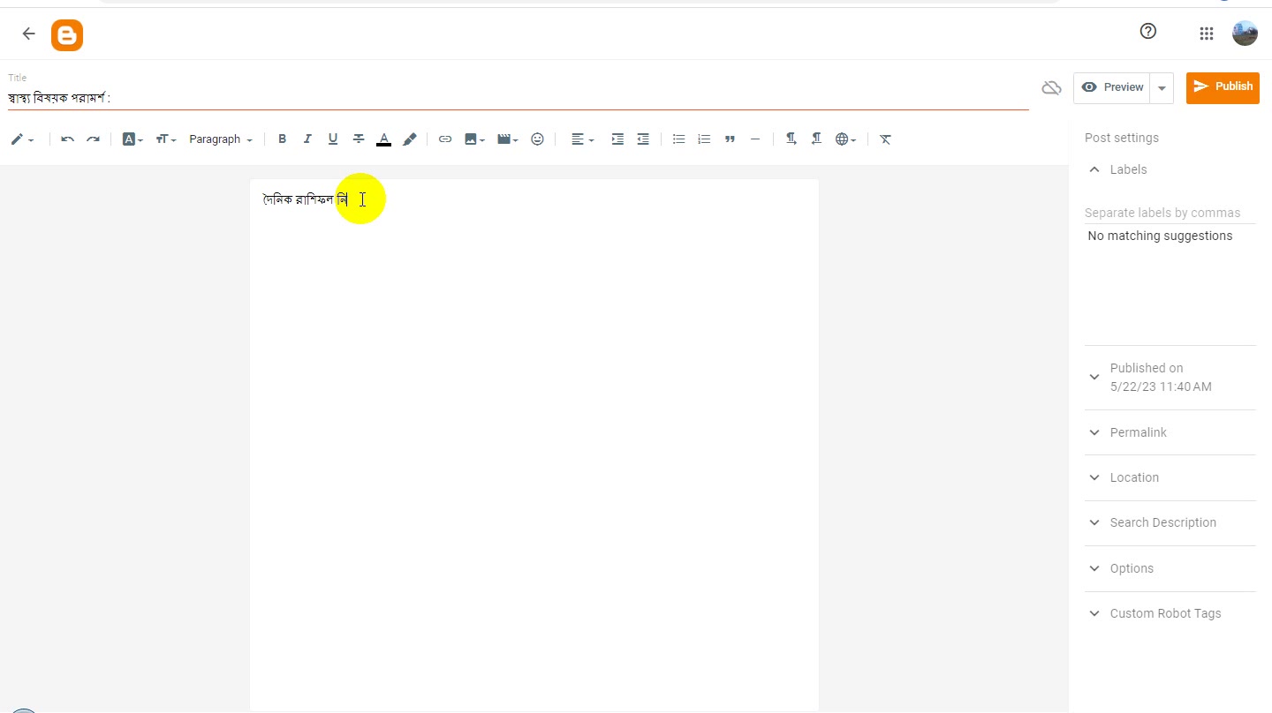This screenshot has width=1272, height=713.
Task: Expand the Permalink section
Action: (x=1170, y=432)
